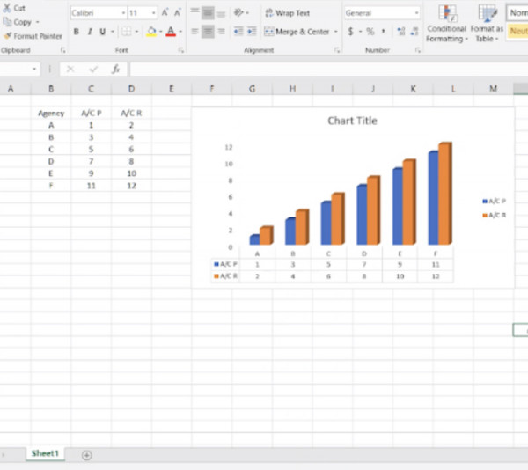Viewport: 528px width, 470px height.
Task: Select the cell containing 12
Action: click(131, 186)
